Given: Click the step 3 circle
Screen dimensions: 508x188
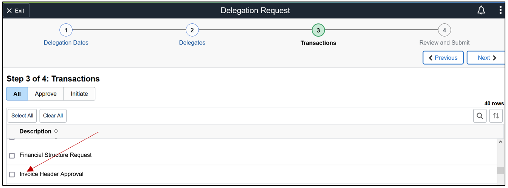Looking at the screenshot, I should (318, 30).
